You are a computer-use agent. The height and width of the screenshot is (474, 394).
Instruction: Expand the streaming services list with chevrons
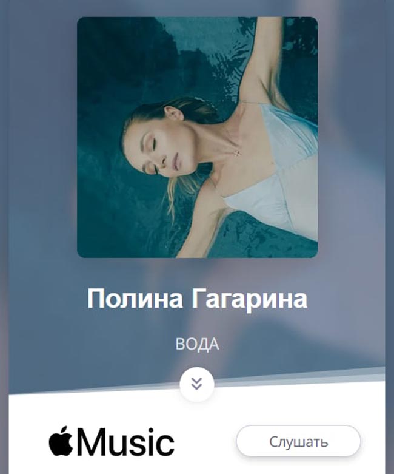tap(197, 384)
